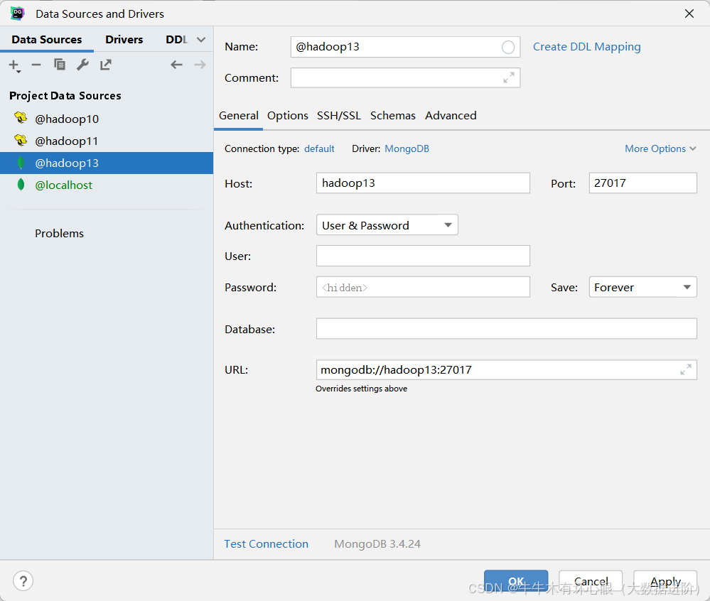
Task: Click the make global export icon
Action: pos(106,65)
